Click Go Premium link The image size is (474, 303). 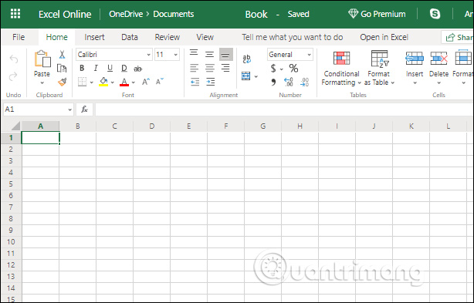[x=377, y=14]
